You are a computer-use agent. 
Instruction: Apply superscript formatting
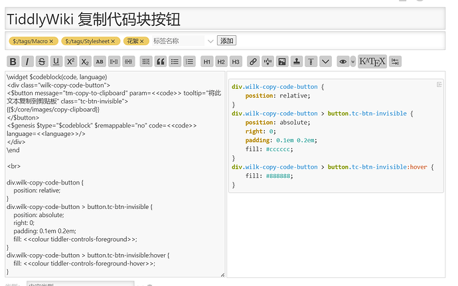click(x=70, y=62)
